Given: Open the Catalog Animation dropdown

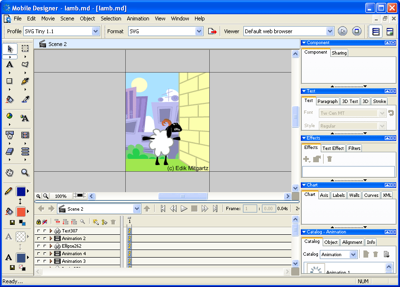Looking at the screenshot, I should [x=353, y=255].
